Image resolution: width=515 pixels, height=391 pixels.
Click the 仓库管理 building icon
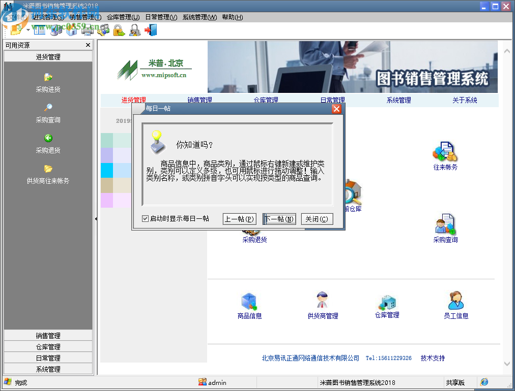point(387,302)
